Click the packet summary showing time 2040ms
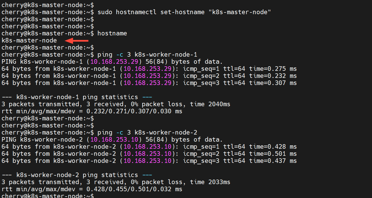Image resolution: width=372 pixels, height=198 pixels. (x=116, y=104)
